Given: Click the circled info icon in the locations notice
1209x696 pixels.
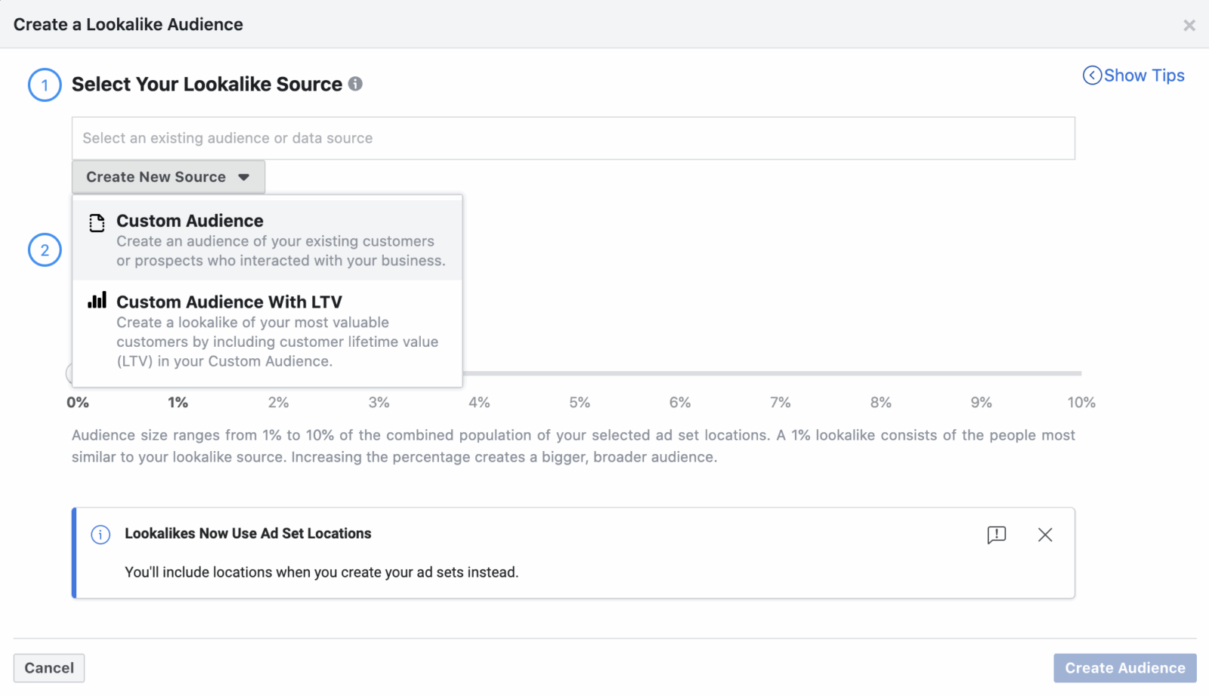Looking at the screenshot, I should [x=100, y=534].
